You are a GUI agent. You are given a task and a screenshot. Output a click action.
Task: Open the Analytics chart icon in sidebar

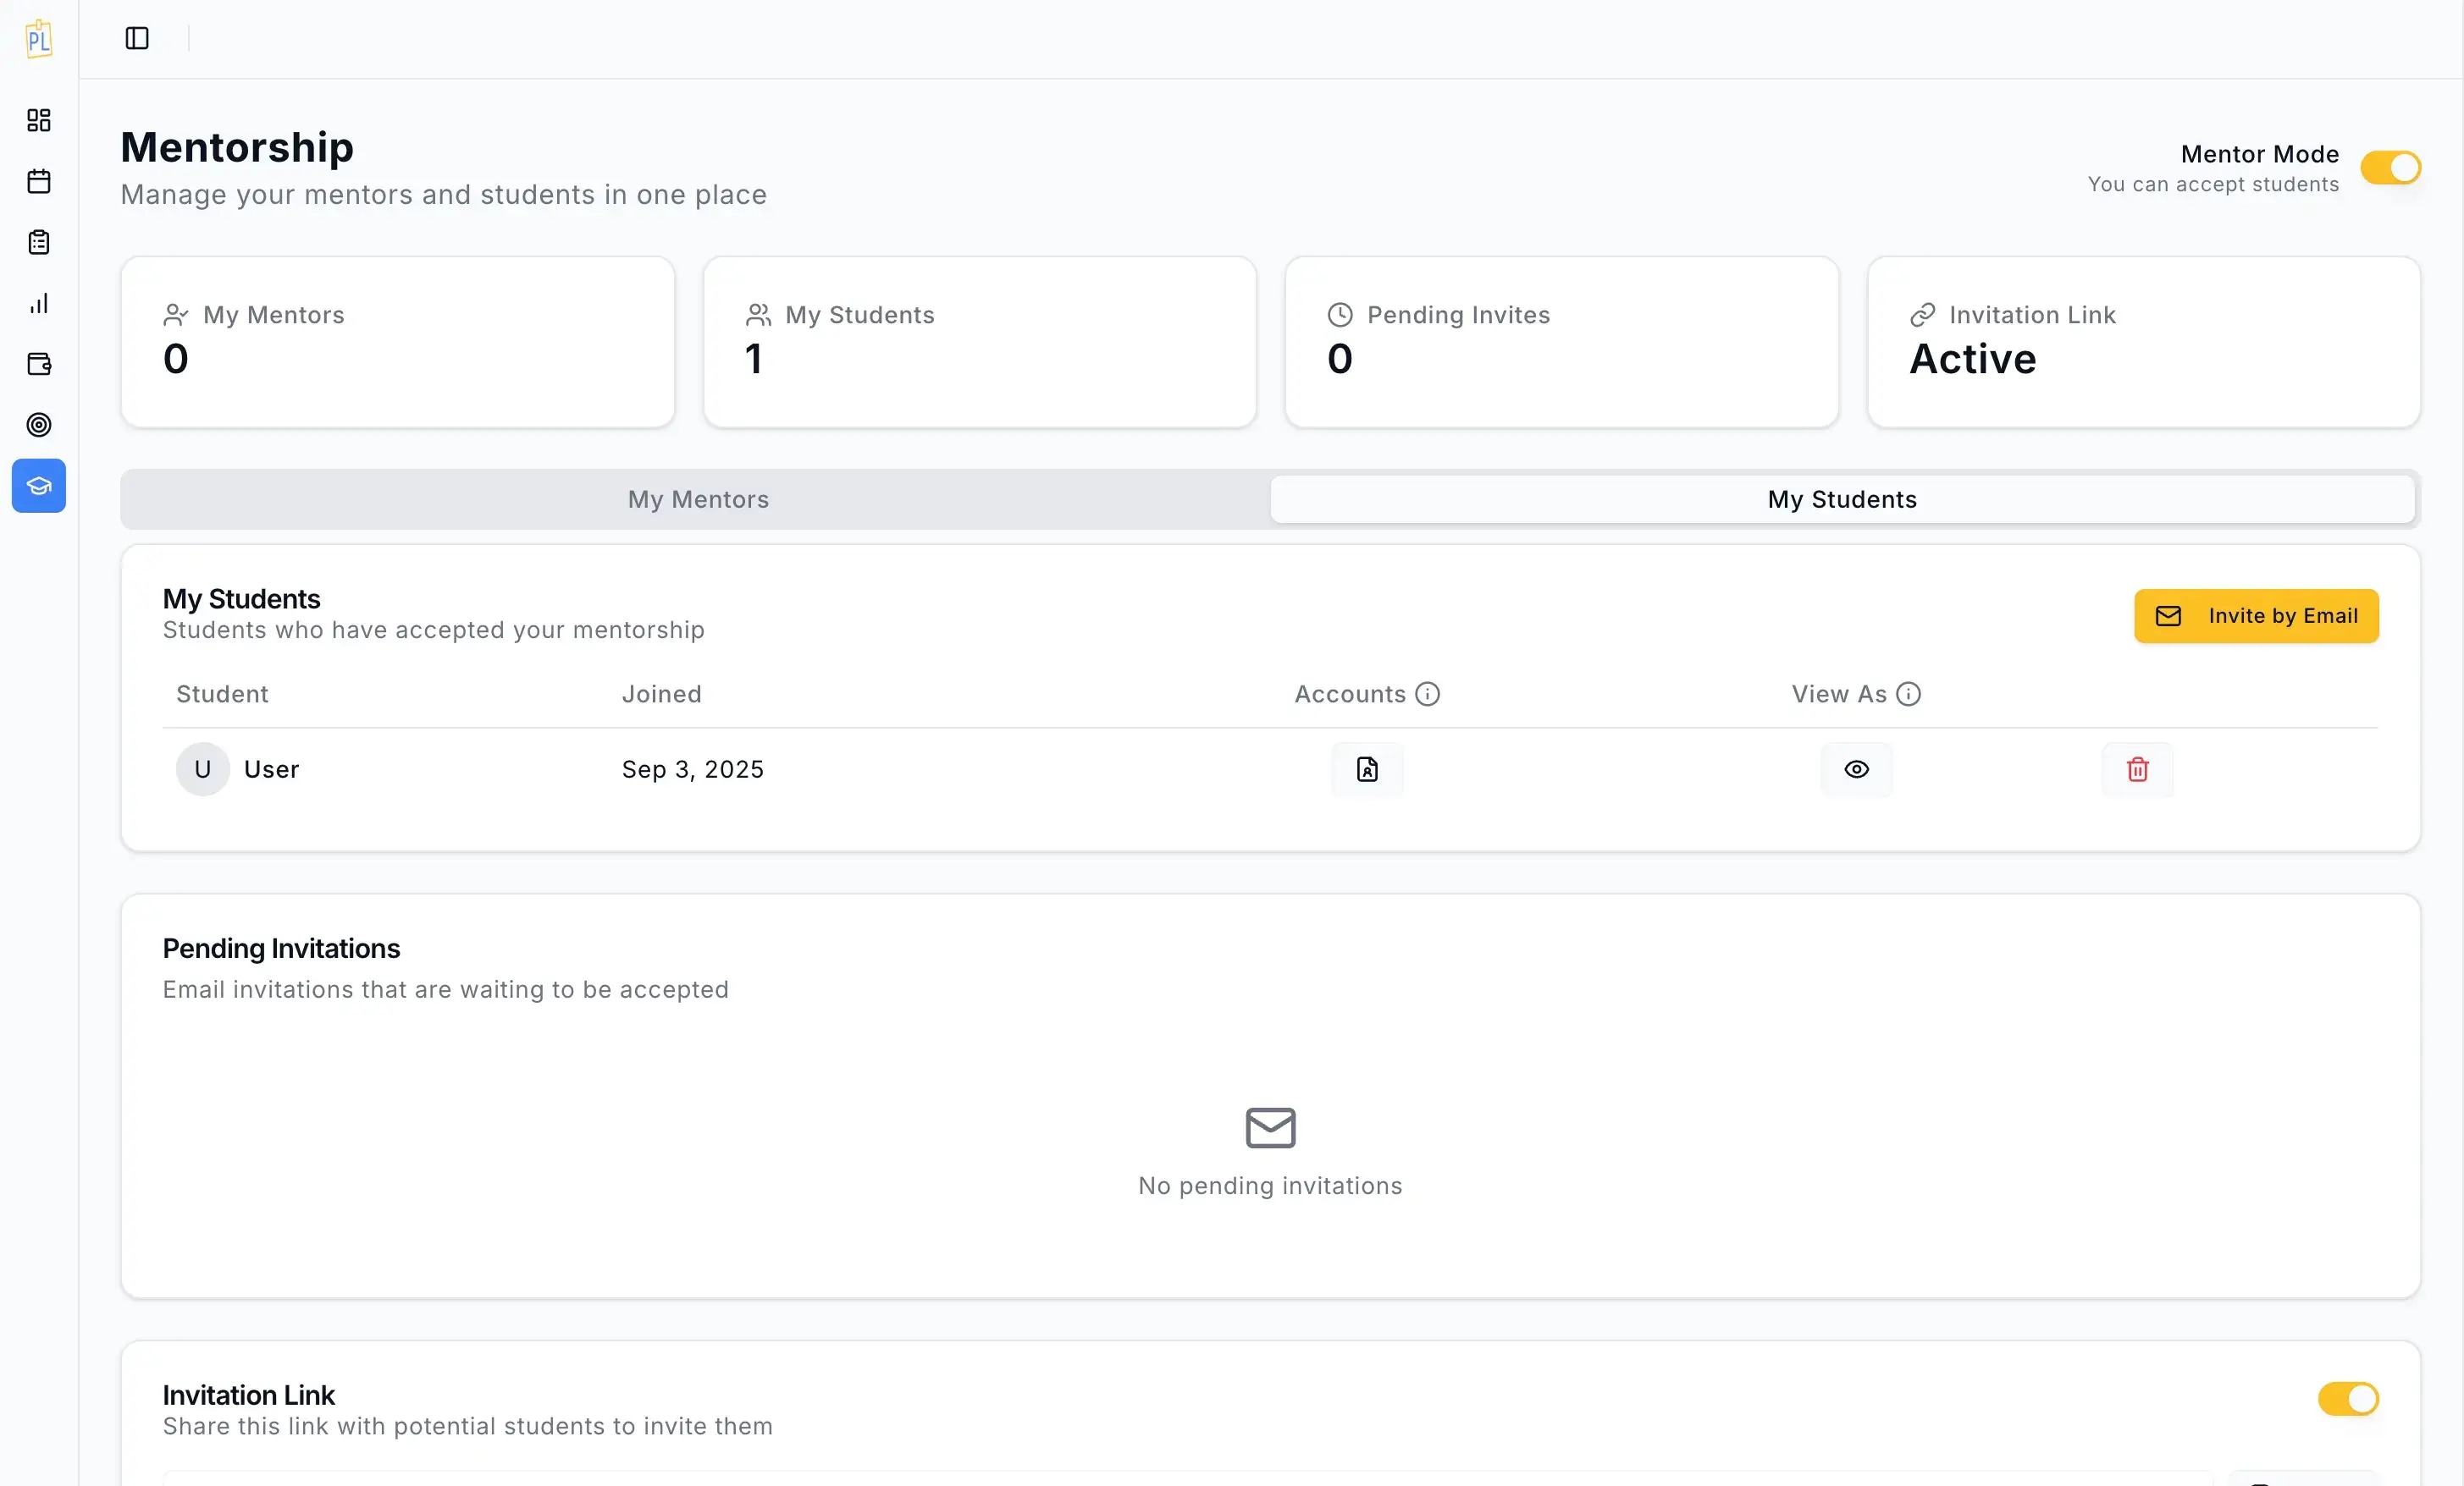pyautogui.click(x=38, y=303)
